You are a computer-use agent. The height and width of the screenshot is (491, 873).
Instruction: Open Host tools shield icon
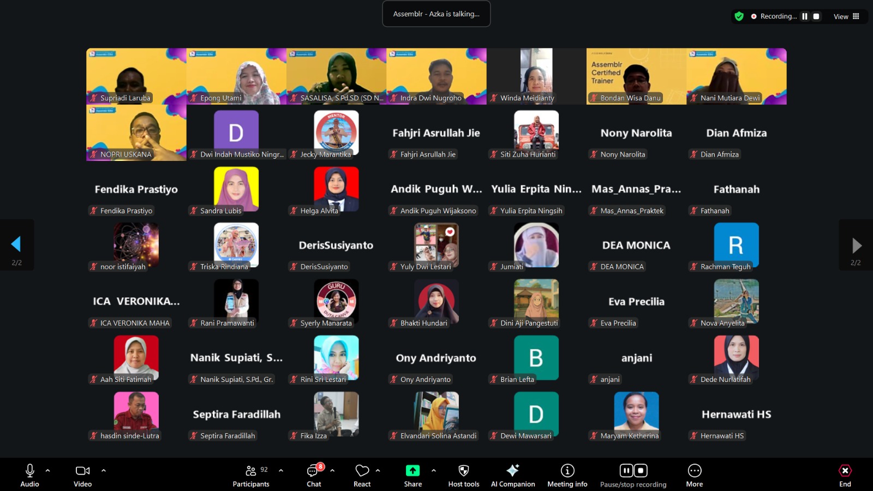coord(463,471)
